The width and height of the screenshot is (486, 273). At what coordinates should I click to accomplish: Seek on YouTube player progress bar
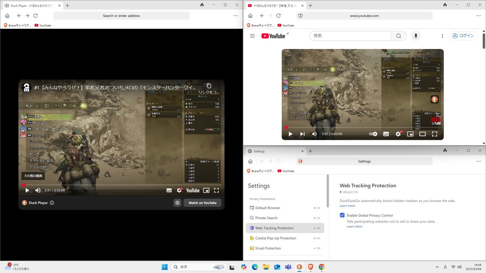tap(363, 128)
